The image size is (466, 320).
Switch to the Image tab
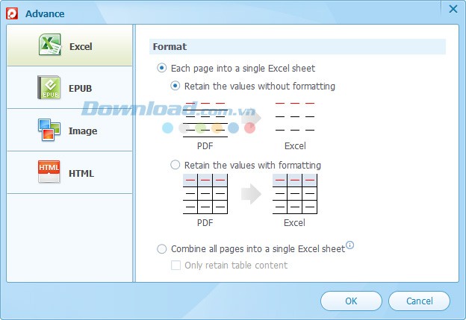[x=69, y=130]
